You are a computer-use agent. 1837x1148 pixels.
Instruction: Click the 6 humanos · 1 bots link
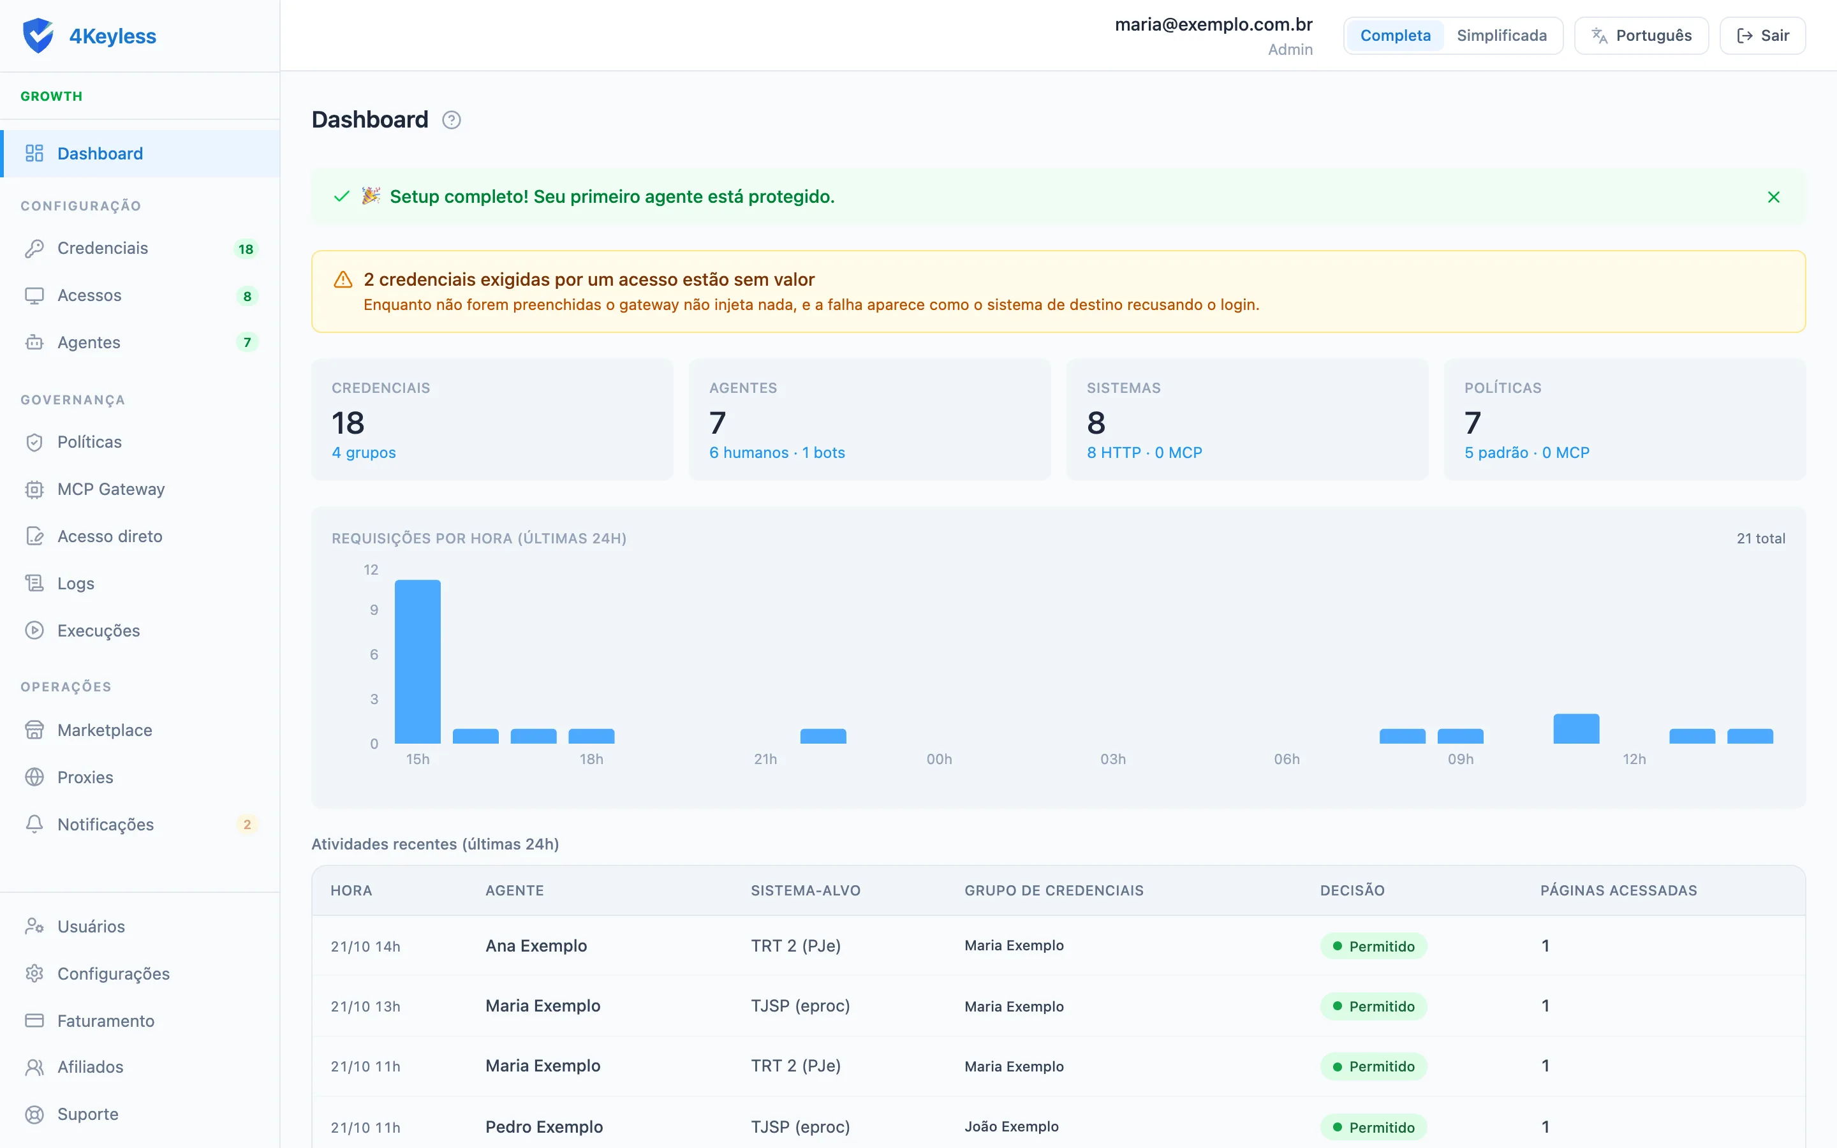pyautogui.click(x=776, y=453)
